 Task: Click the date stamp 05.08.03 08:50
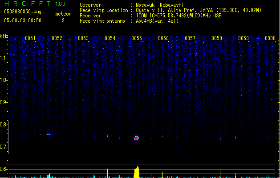(23, 20)
